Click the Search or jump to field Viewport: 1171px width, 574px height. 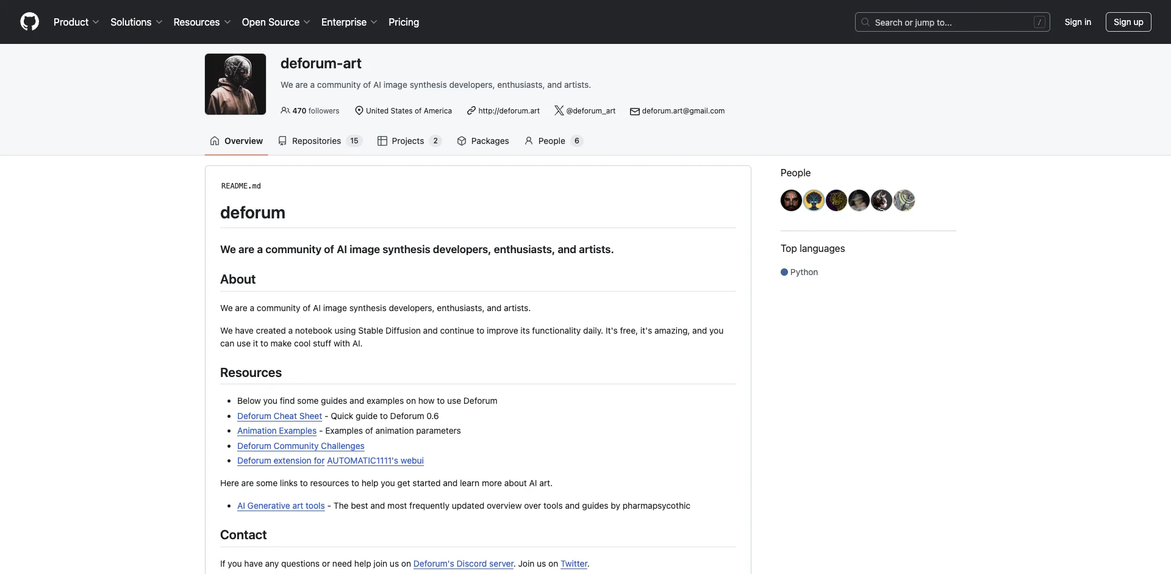click(x=952, y=22)
